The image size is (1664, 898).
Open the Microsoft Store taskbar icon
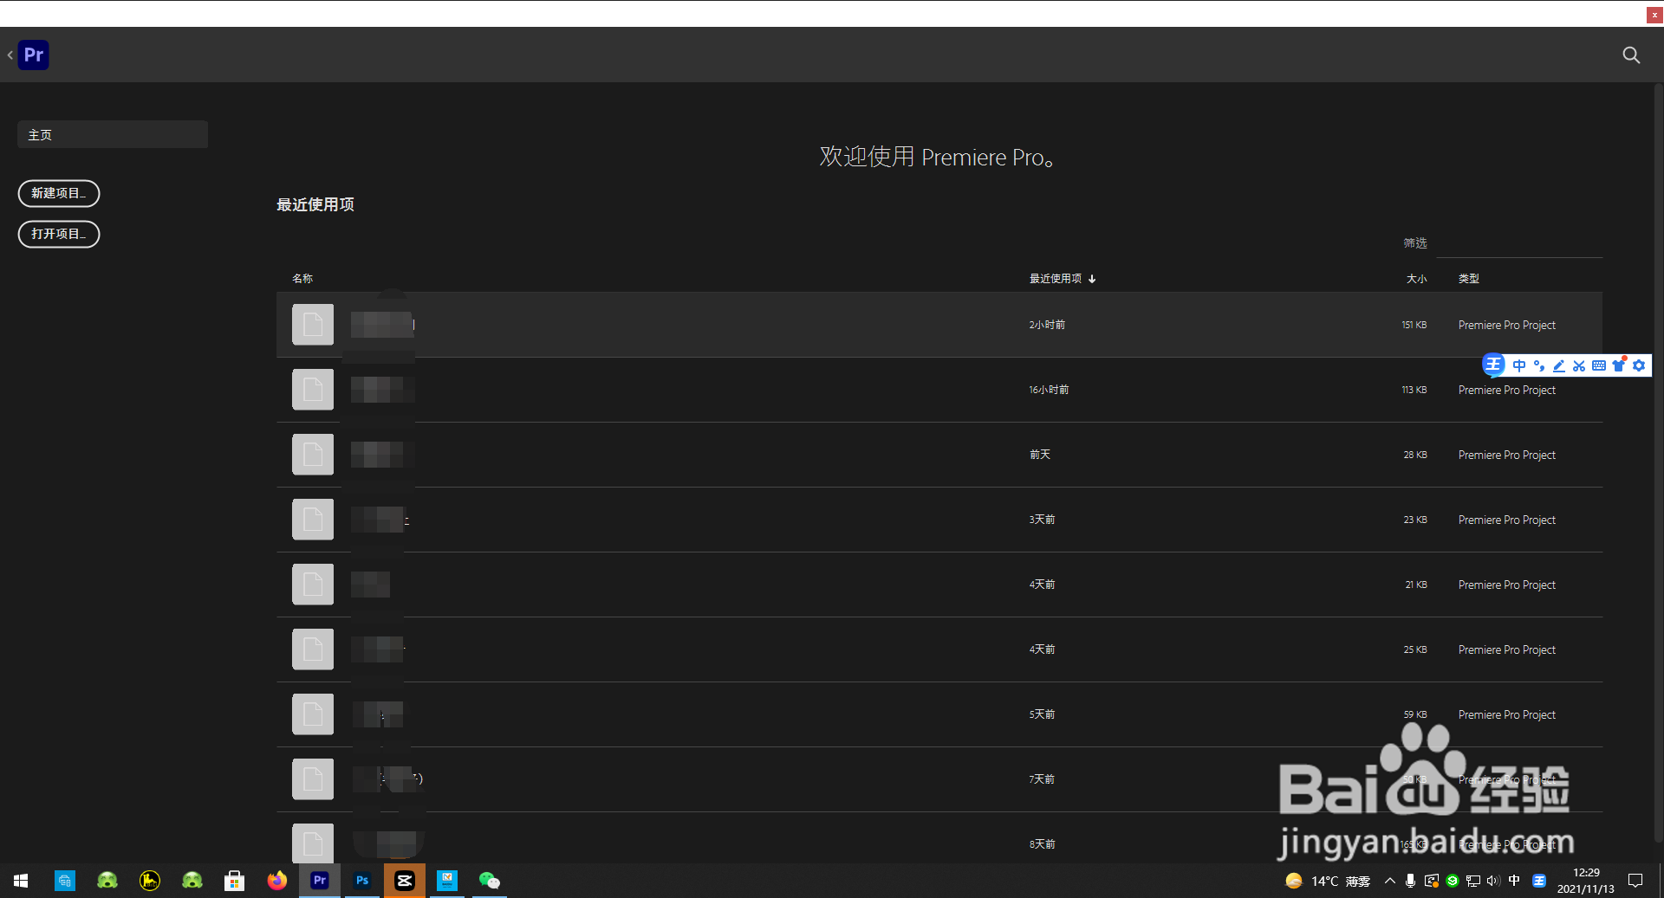pos(234,881)
